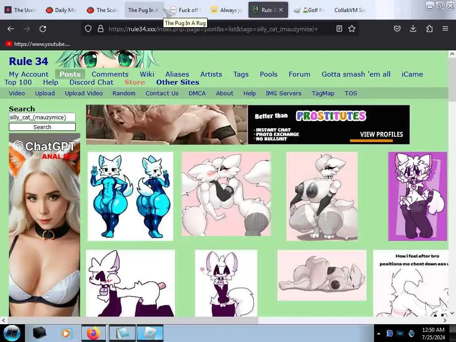
Task: Click the YouTube bookmark favicon in bookmarks bar
Action: click(x=9, y=44)
